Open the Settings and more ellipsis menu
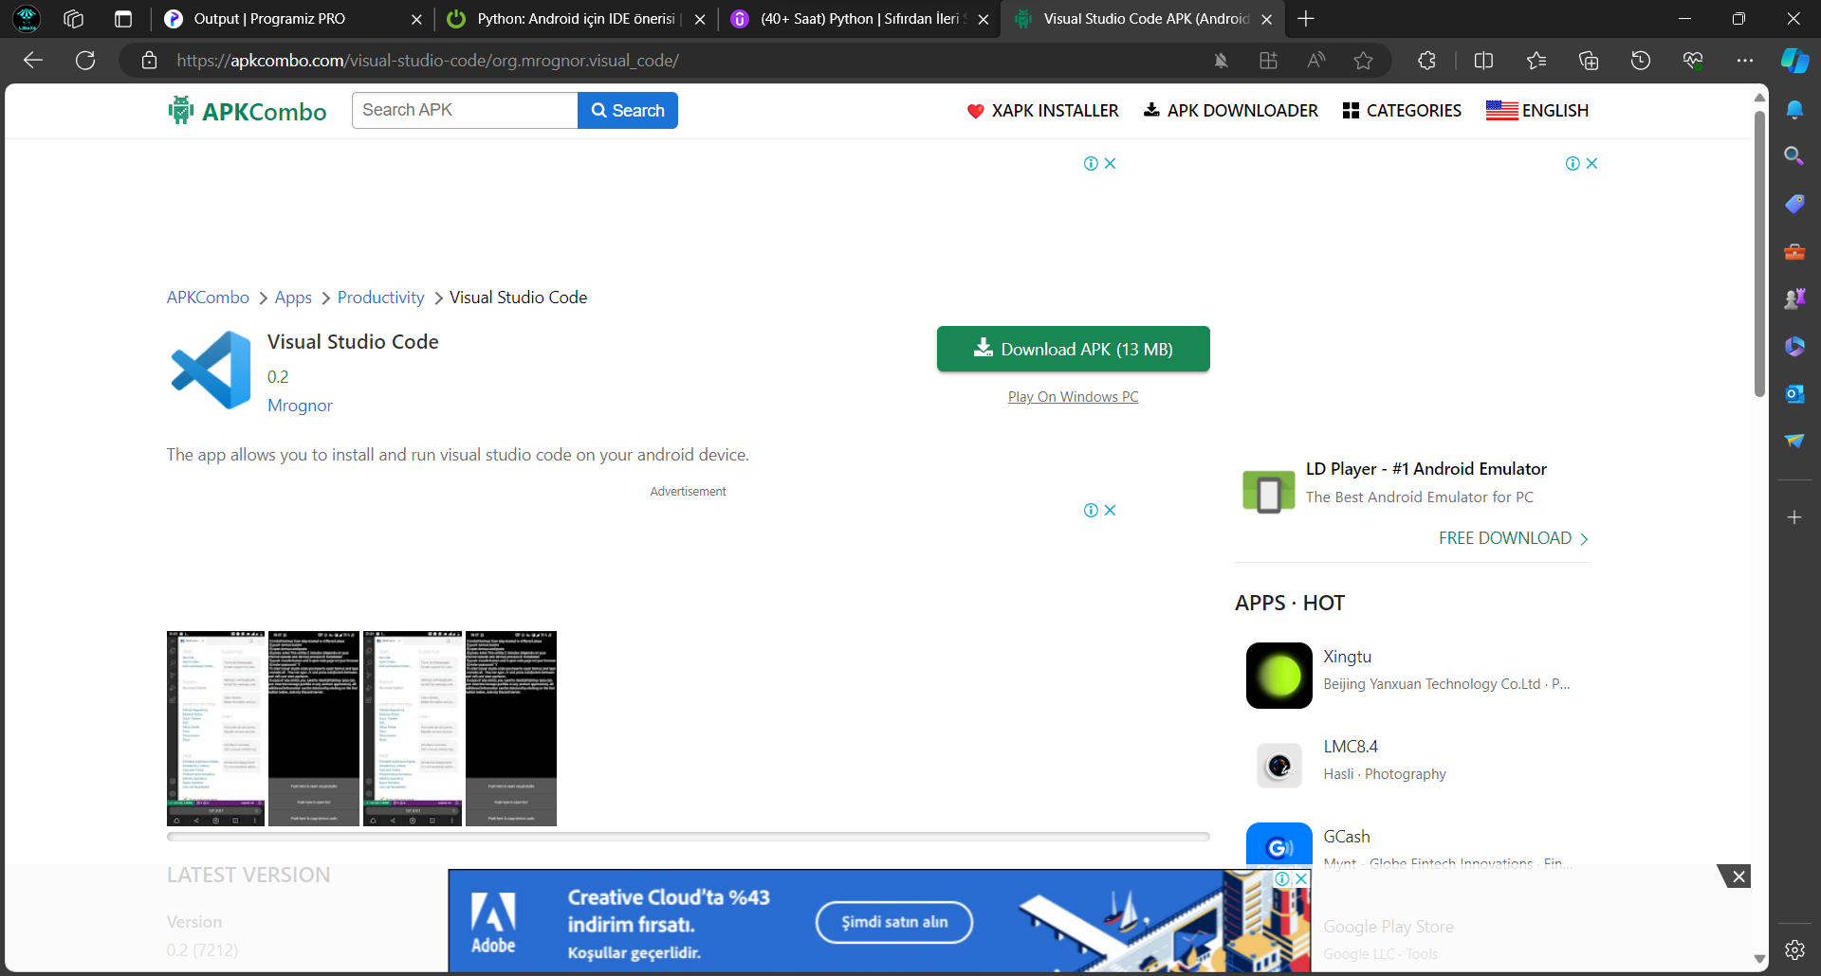1821x976 pixels. (1745, 61)
